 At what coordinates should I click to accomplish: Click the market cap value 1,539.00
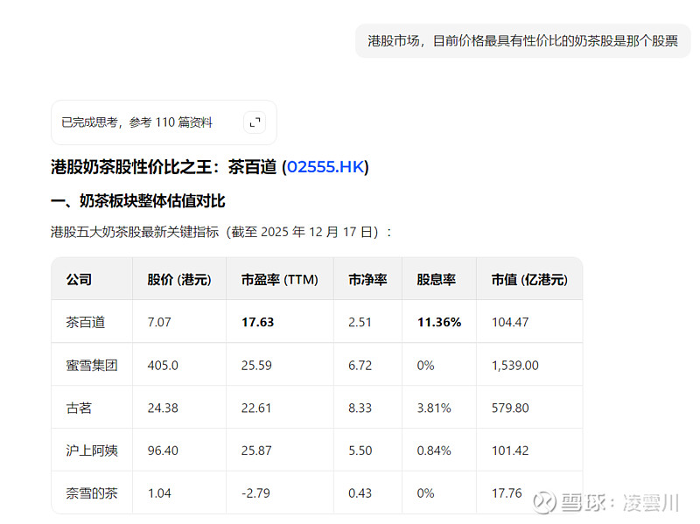[515, 366]
